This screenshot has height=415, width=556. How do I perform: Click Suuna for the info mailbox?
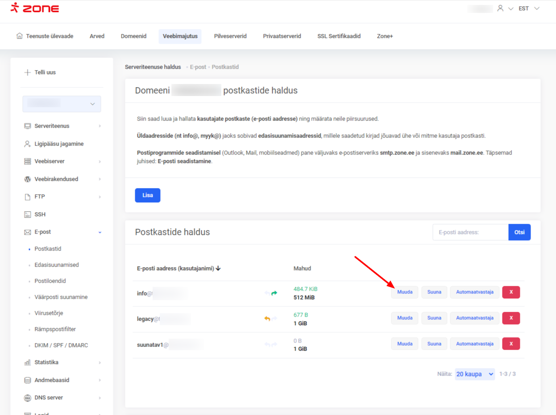point(434,292)
